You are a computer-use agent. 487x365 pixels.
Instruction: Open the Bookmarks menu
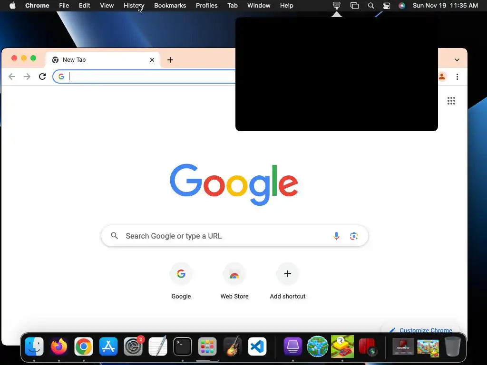tap(170, 6)
